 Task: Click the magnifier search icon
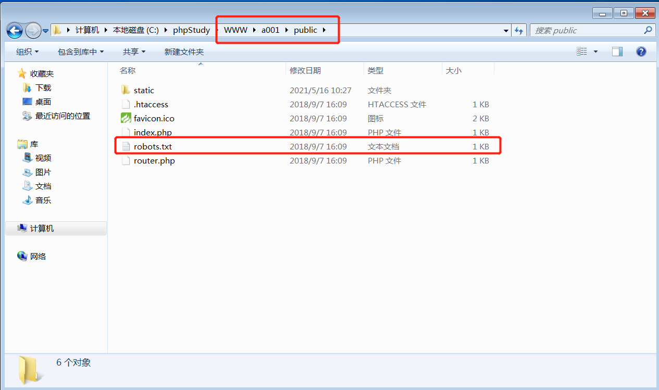pos(648,30)
